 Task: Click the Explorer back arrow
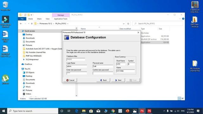[21, 23]
